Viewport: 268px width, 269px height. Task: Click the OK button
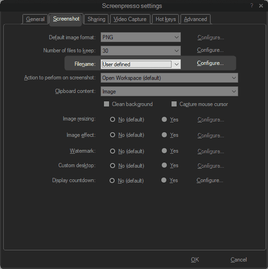[195, 260]
